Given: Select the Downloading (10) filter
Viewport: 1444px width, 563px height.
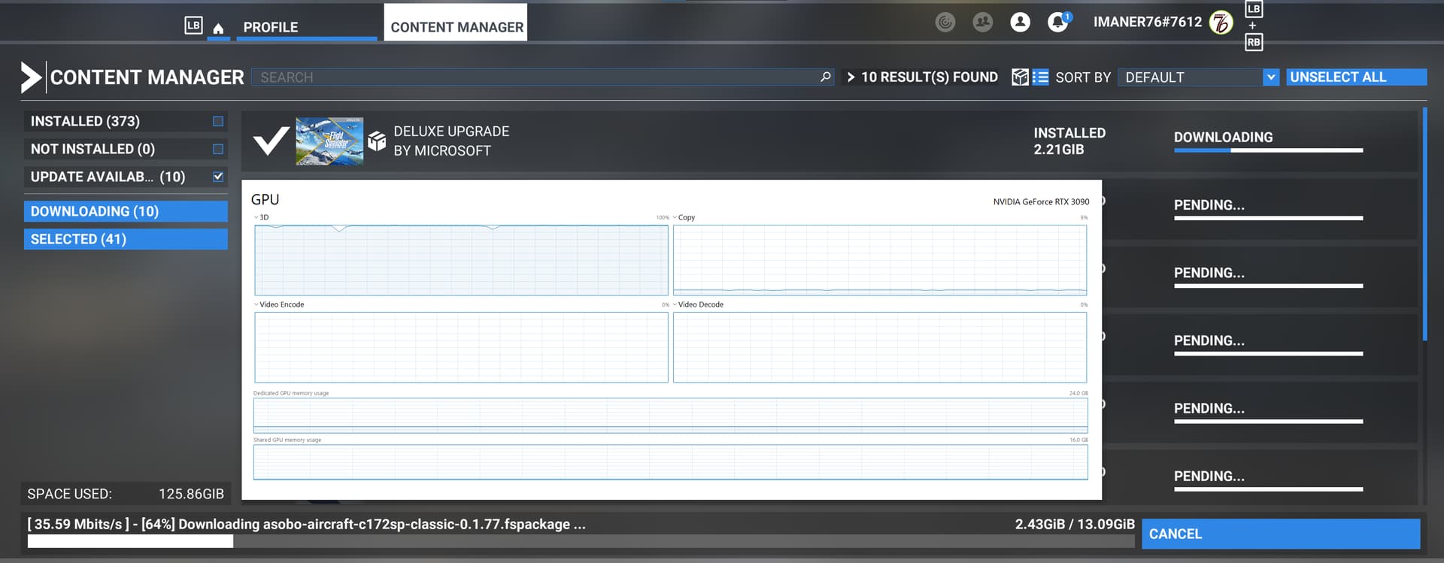Looking at the screenshot, I should coord(126,211).
